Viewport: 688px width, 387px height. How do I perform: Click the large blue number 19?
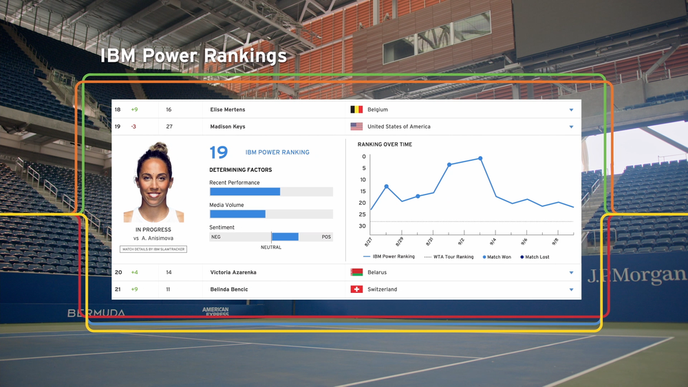pos(219,153)
